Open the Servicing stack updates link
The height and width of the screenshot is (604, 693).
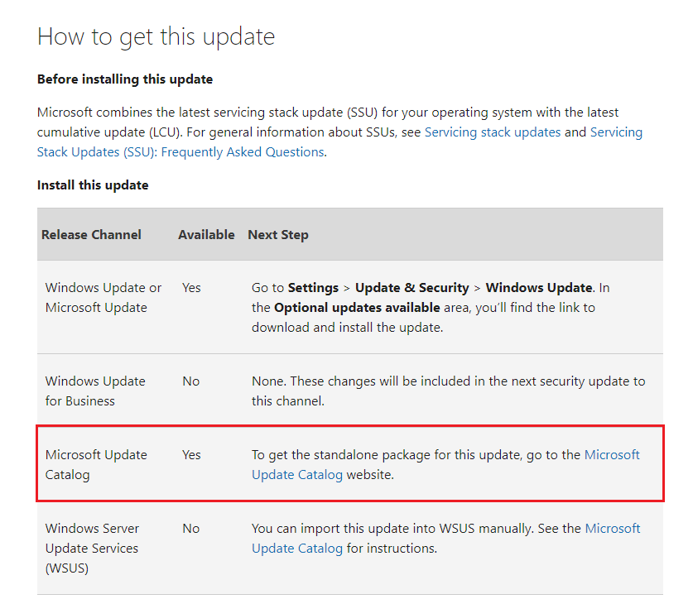coord(493,132)
